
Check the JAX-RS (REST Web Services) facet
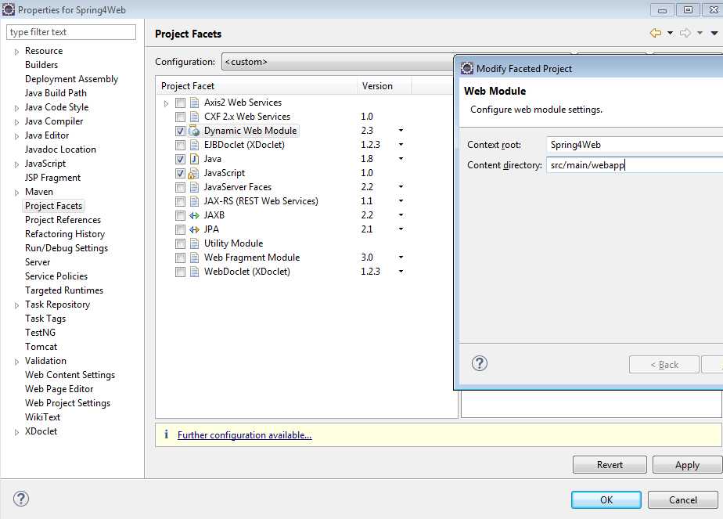tap(180, 202)
